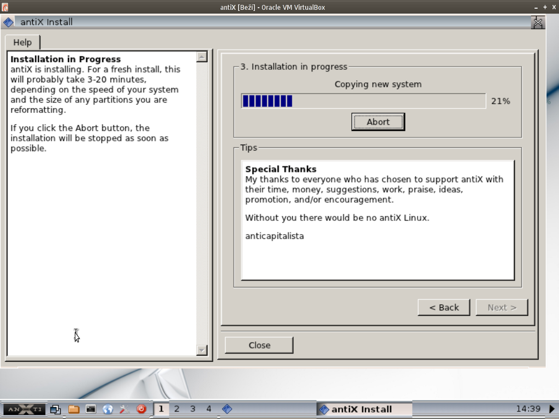Image resolution: width=559 pixels, height=419 pixels.
Task: Click the Installation in Progress help heading
Action: [x=66, y=59]
